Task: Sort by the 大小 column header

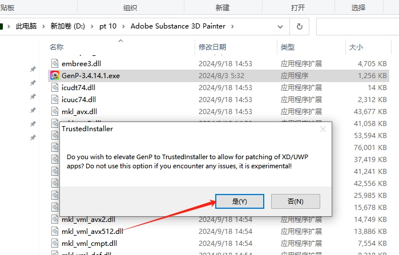Action: tap(356, 47)
